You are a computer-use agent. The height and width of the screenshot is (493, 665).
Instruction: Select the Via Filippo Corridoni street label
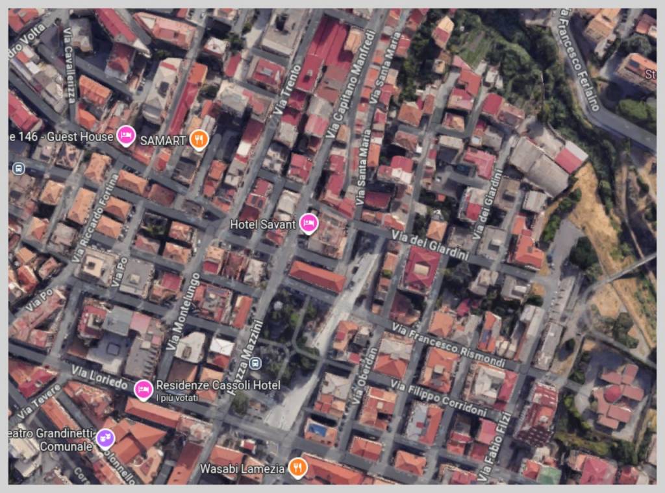[439, 398]
